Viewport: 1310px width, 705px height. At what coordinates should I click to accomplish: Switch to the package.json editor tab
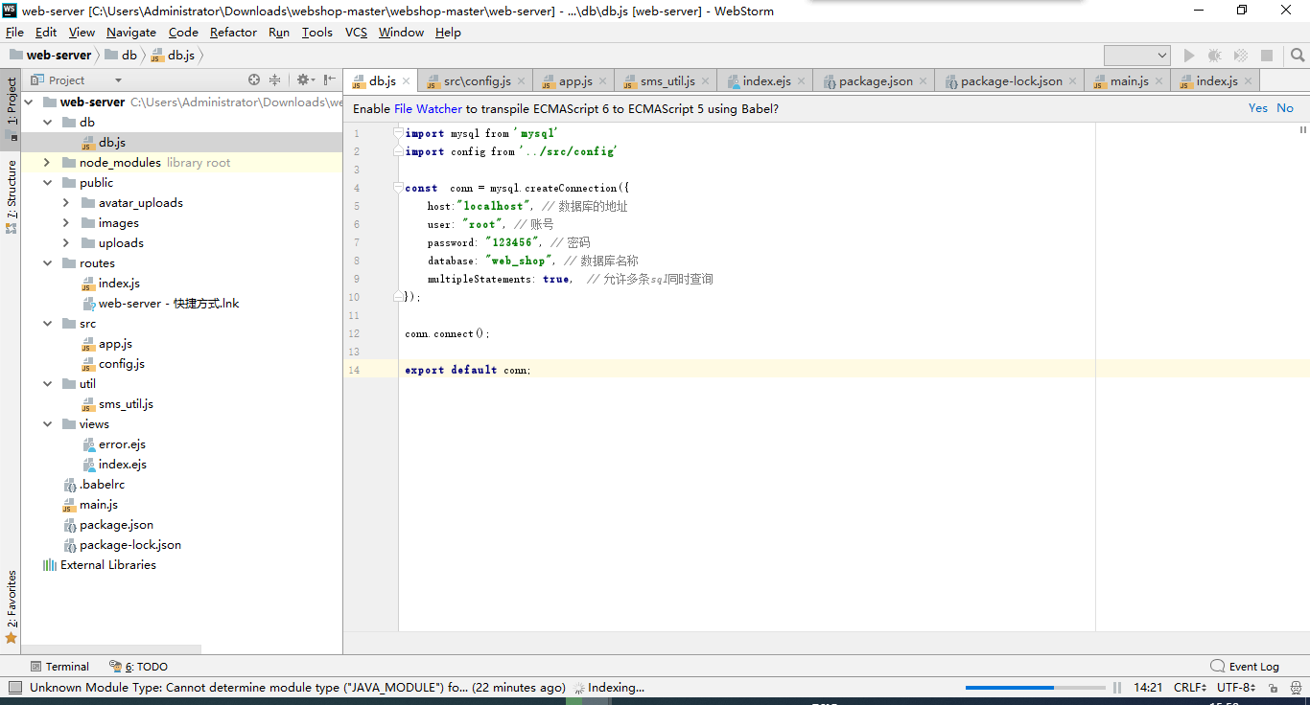[868, 81]
